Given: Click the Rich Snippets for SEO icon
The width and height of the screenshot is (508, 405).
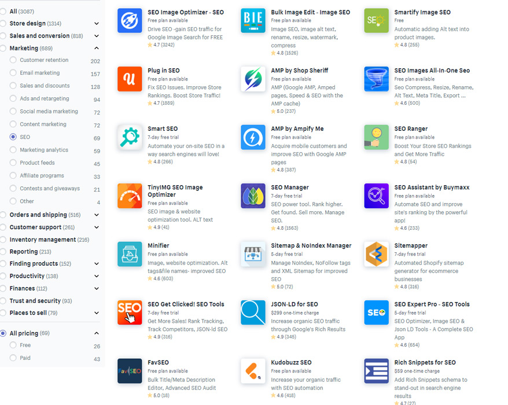Looking at the screenshot, I should (377, 371).
